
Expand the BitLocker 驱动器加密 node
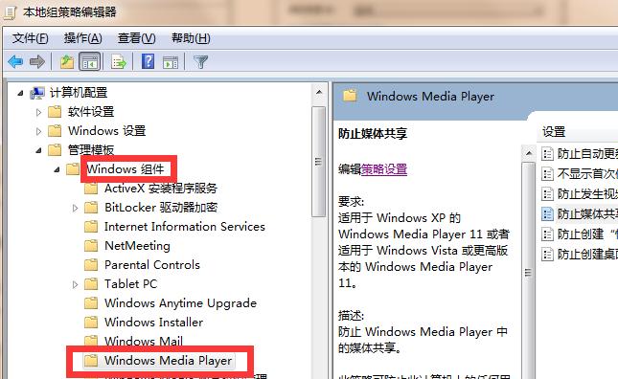75,208
